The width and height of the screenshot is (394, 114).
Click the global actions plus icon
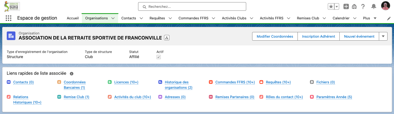click(x=346, y=6)
